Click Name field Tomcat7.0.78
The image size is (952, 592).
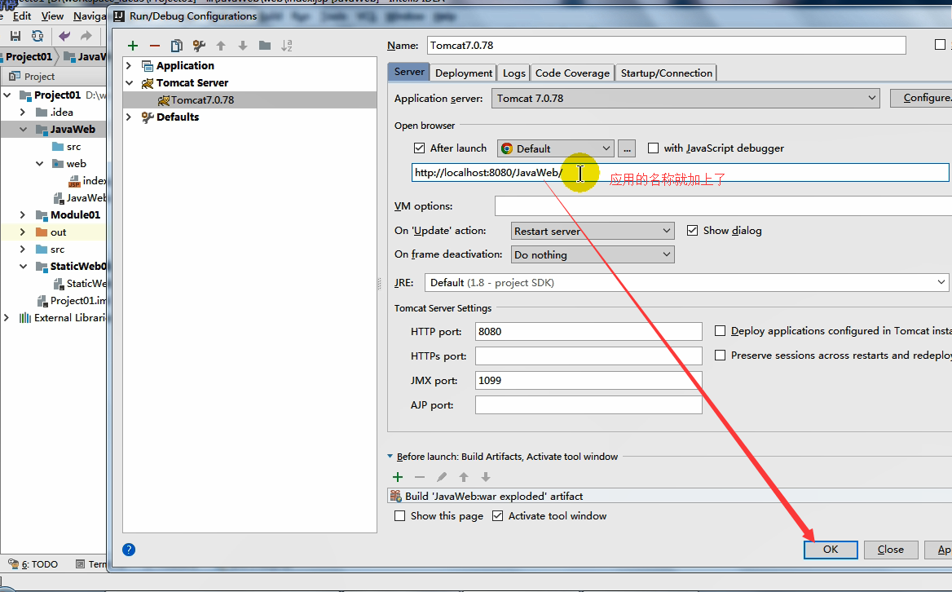tap(667, 46)
